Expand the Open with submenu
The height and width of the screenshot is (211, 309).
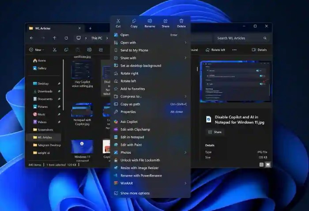tap(150, 43)
